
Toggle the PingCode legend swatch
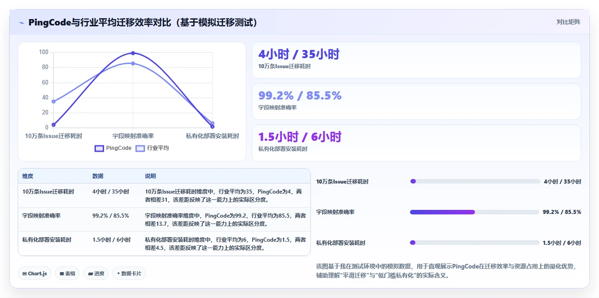pos(100,148)
